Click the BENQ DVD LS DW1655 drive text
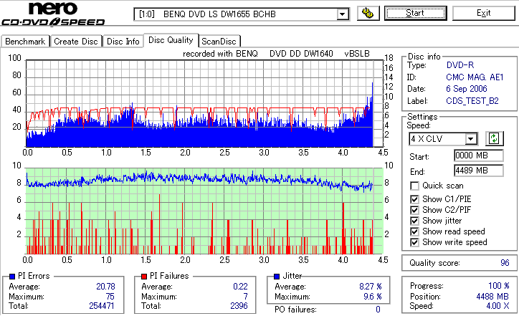Image resolution: width=519 pixels, height=316 pixels. pos(219,14)
